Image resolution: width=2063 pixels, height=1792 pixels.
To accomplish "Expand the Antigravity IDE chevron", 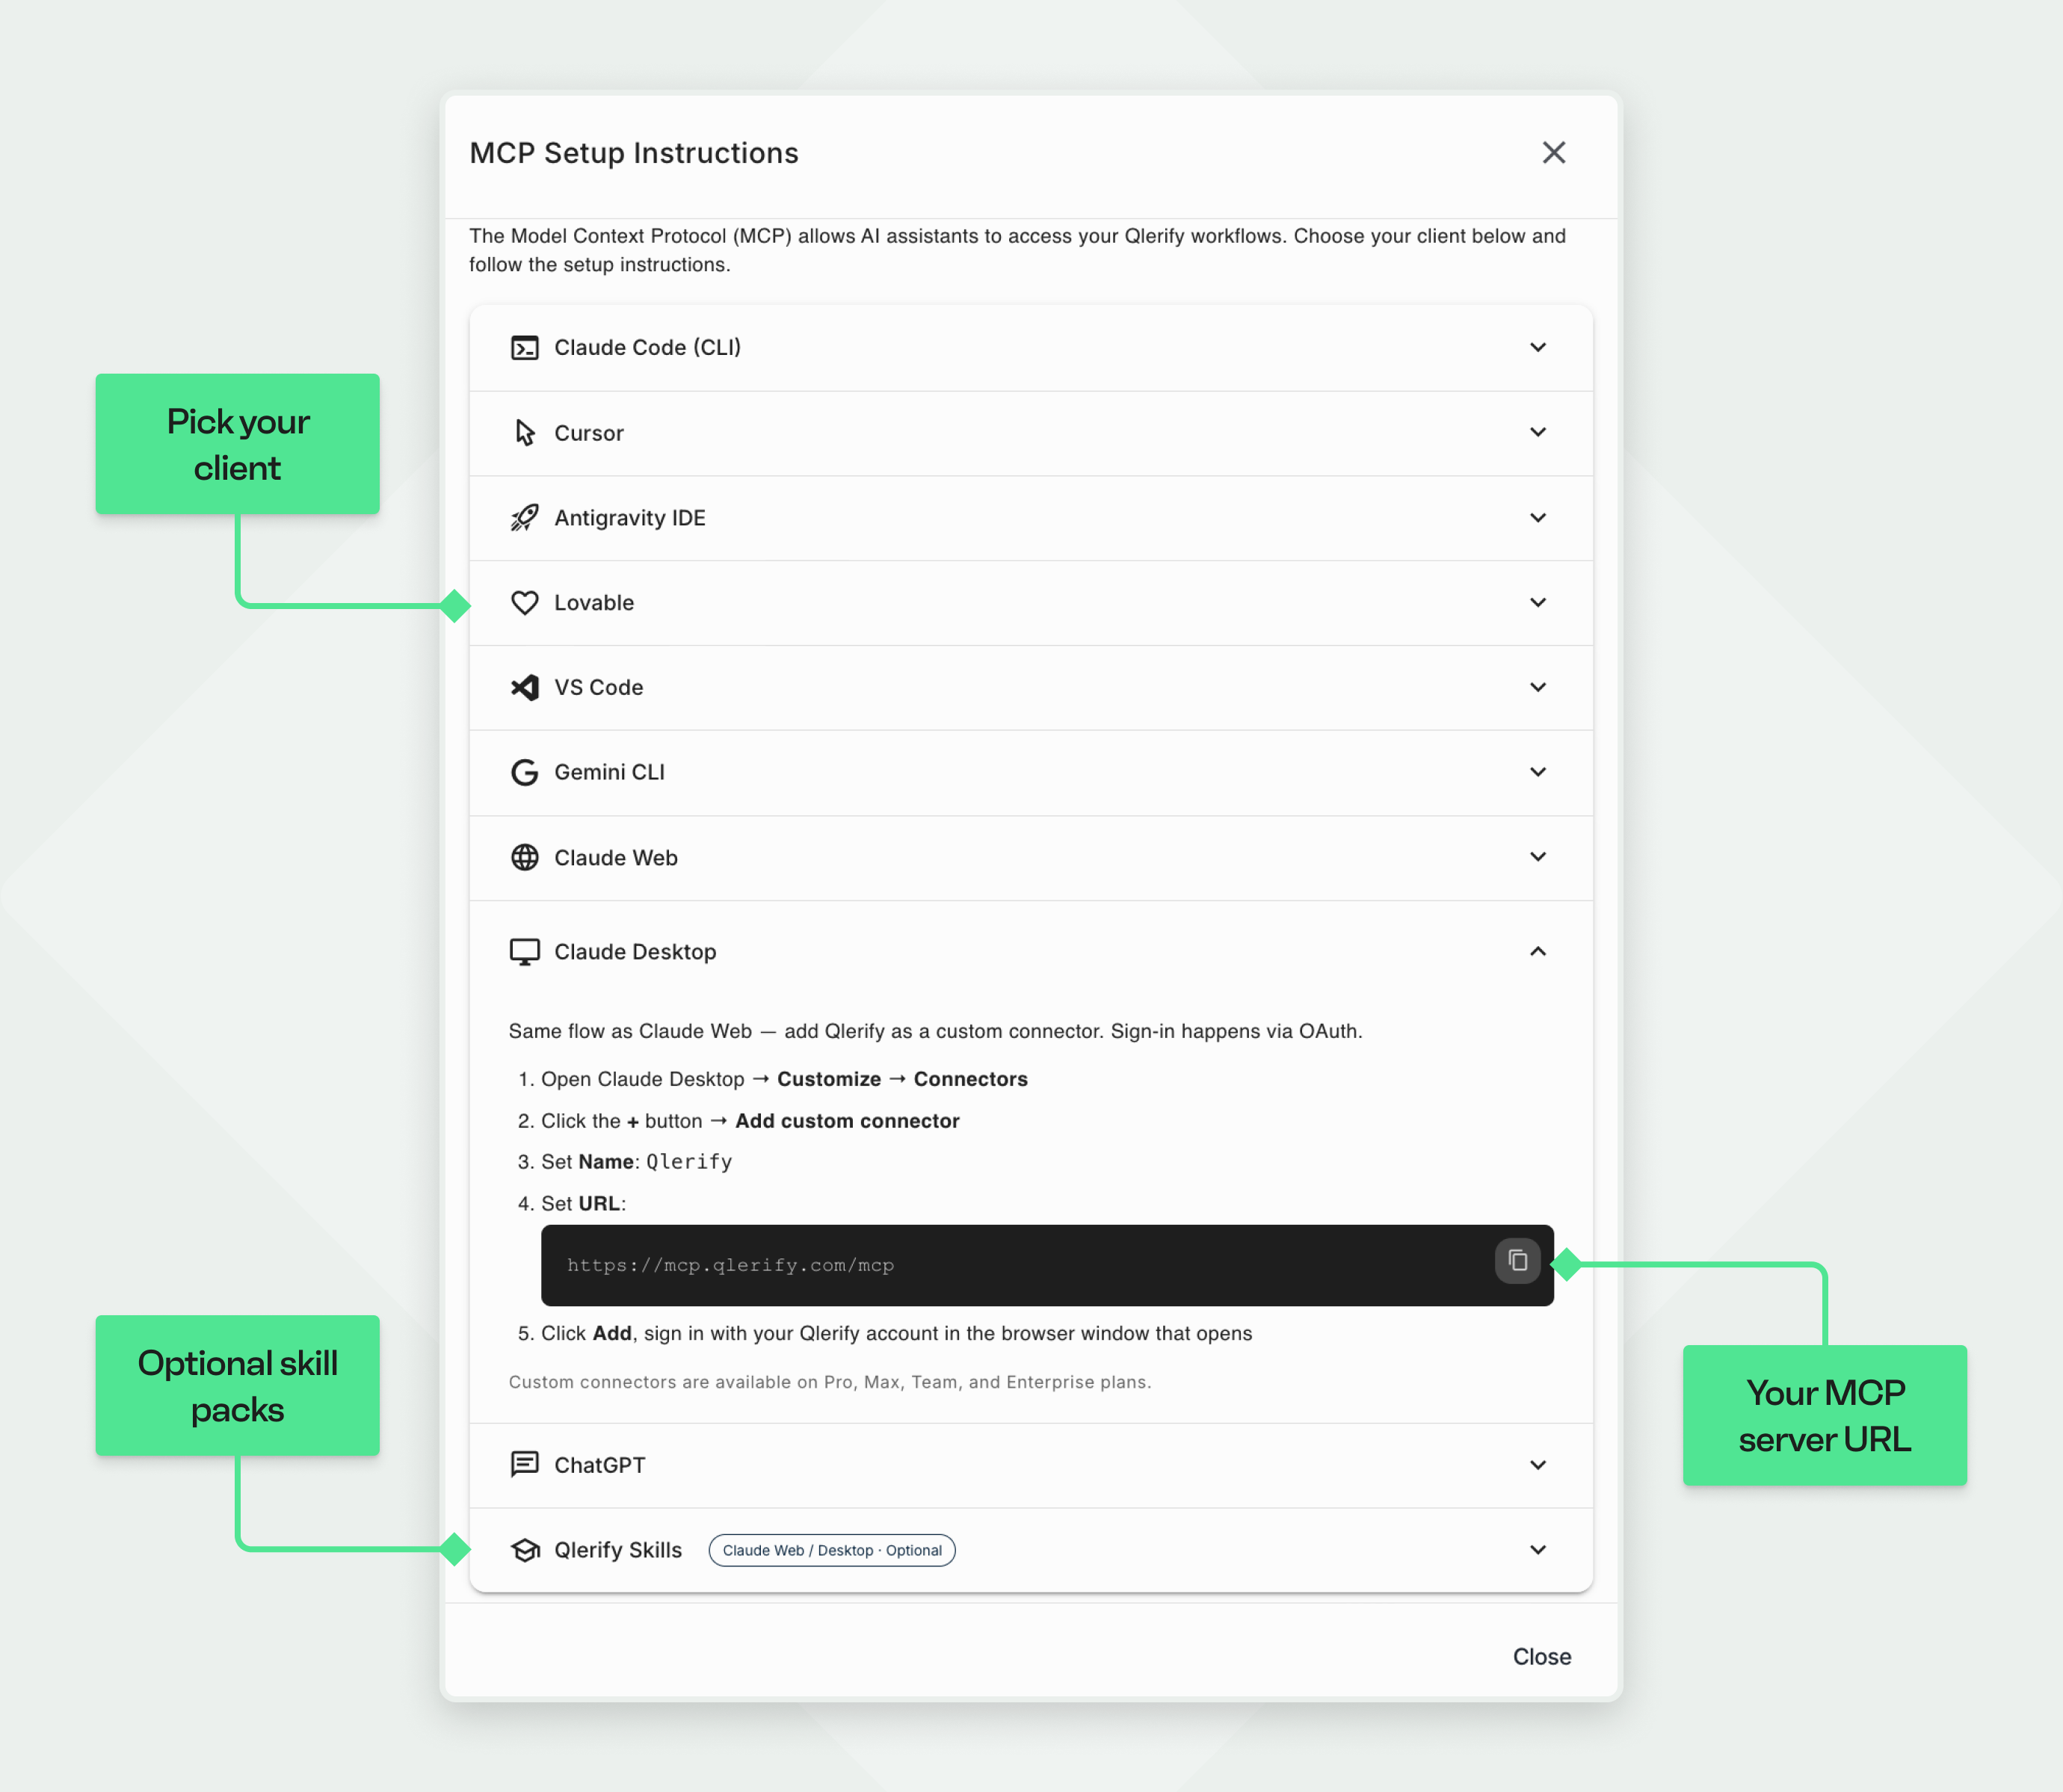I will 1537,517.
